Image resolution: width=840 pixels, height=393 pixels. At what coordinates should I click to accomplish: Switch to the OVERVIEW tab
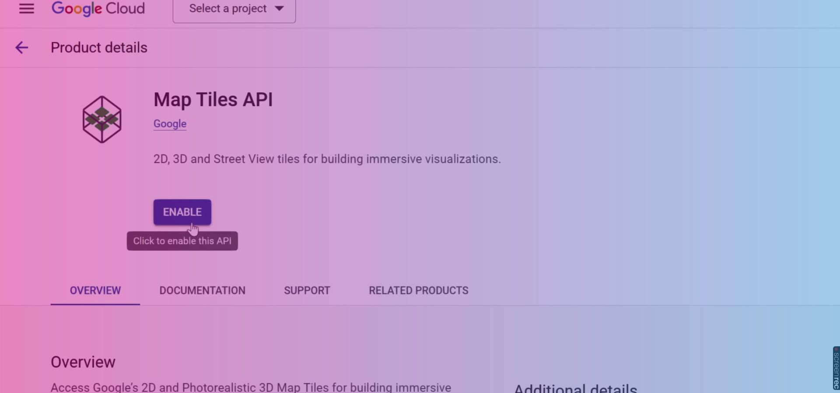point(95,291)
